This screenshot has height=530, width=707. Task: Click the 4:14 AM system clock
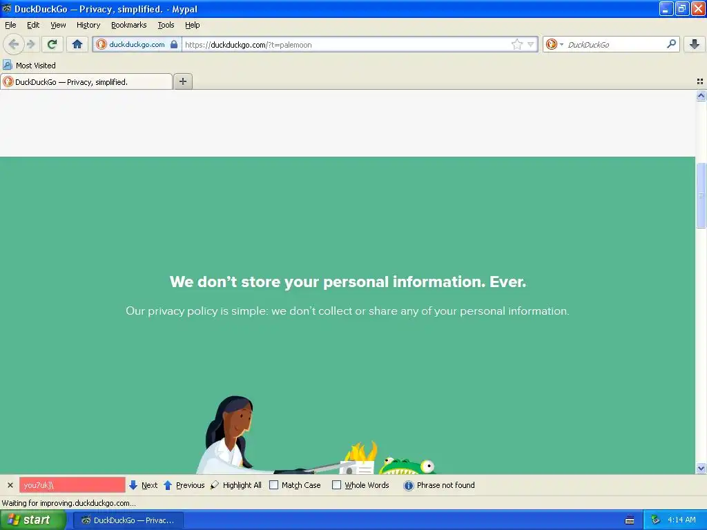coord(681,520)
